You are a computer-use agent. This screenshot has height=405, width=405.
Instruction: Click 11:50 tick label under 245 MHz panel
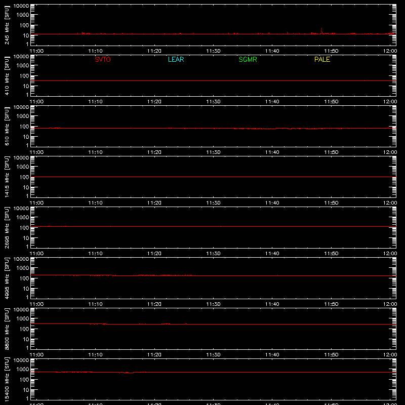(331, 51)
